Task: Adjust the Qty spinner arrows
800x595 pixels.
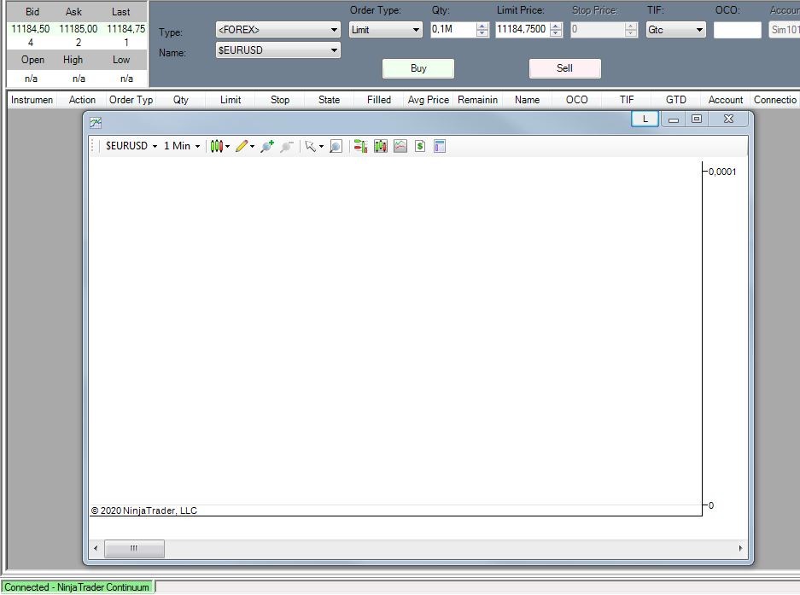Action: pos(482,30)
